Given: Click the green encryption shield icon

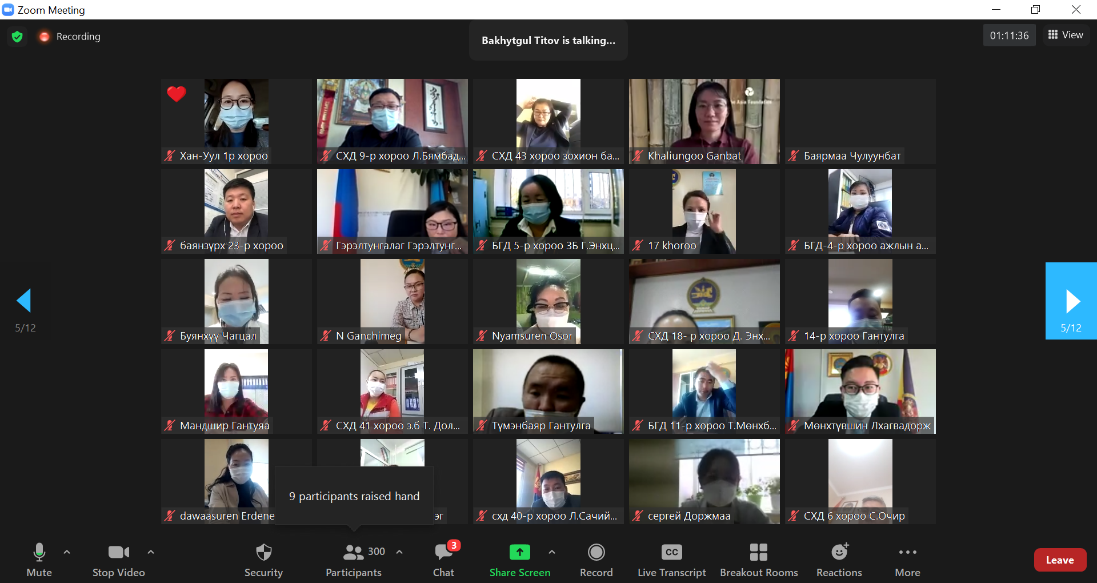Looking at the screenshot, I should (x=17, y=37).
